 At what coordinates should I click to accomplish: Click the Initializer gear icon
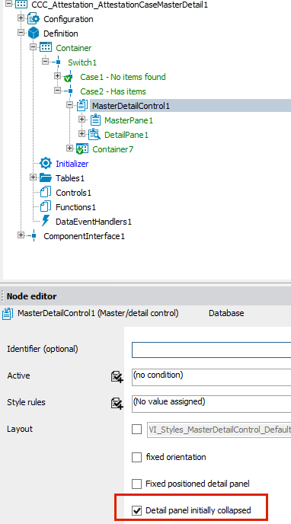[46, 164]
